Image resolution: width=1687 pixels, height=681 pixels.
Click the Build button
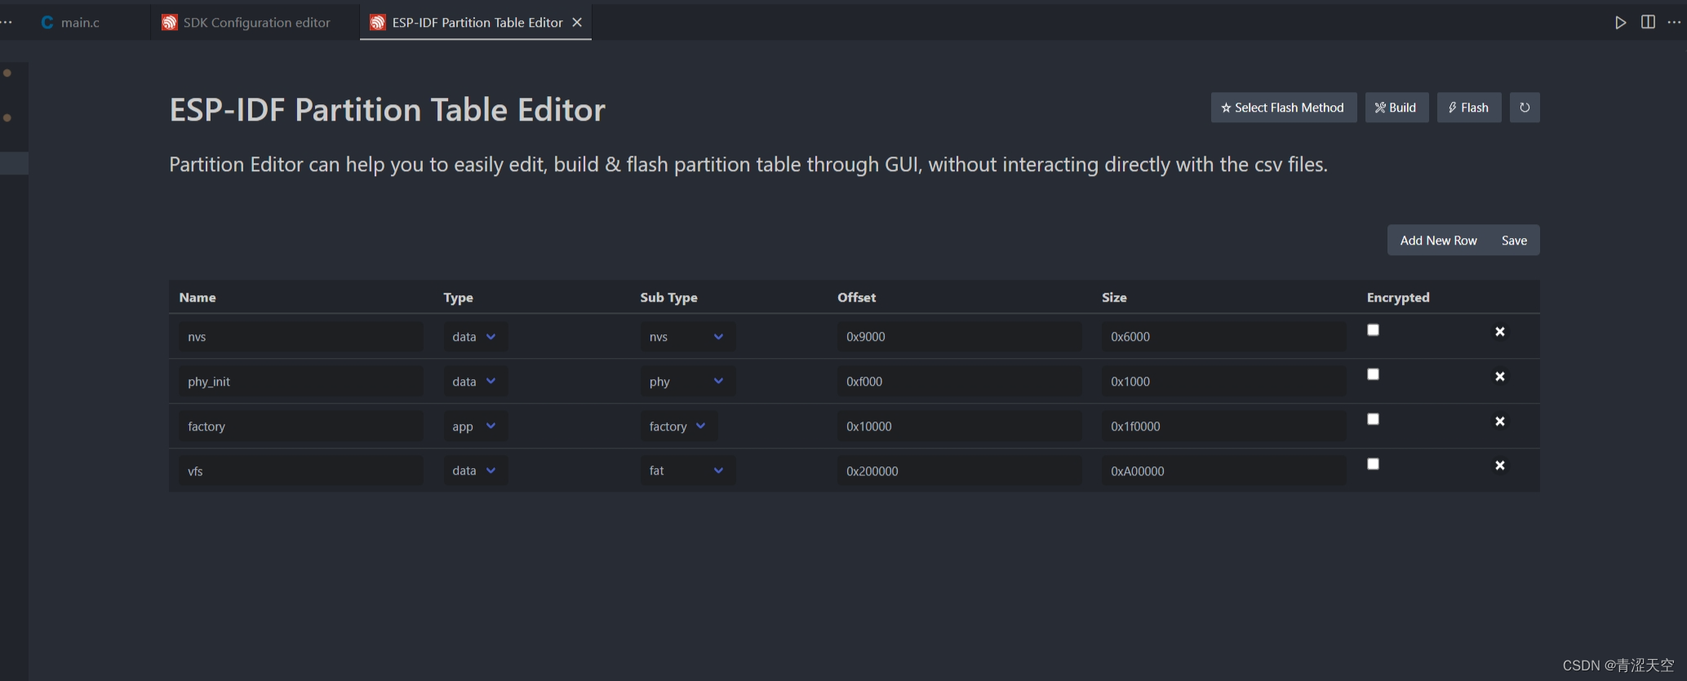[1396, 108]
